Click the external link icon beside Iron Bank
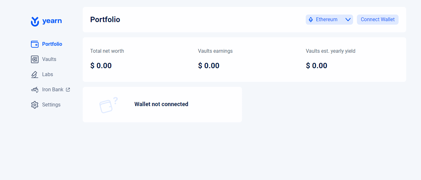The image size is (421, 180). point(68,90)
